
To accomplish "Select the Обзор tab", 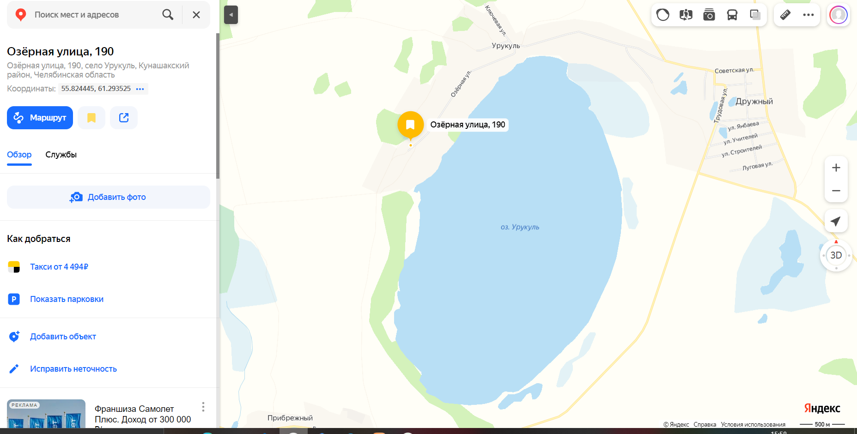I will tap(19, 155).
